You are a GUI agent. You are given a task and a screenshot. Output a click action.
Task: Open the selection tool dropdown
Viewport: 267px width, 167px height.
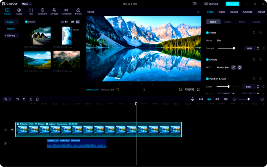tap(10, 99)
